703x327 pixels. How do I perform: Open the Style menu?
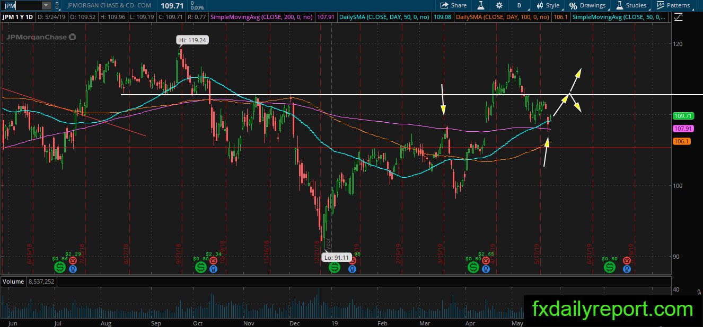[548, 5]
